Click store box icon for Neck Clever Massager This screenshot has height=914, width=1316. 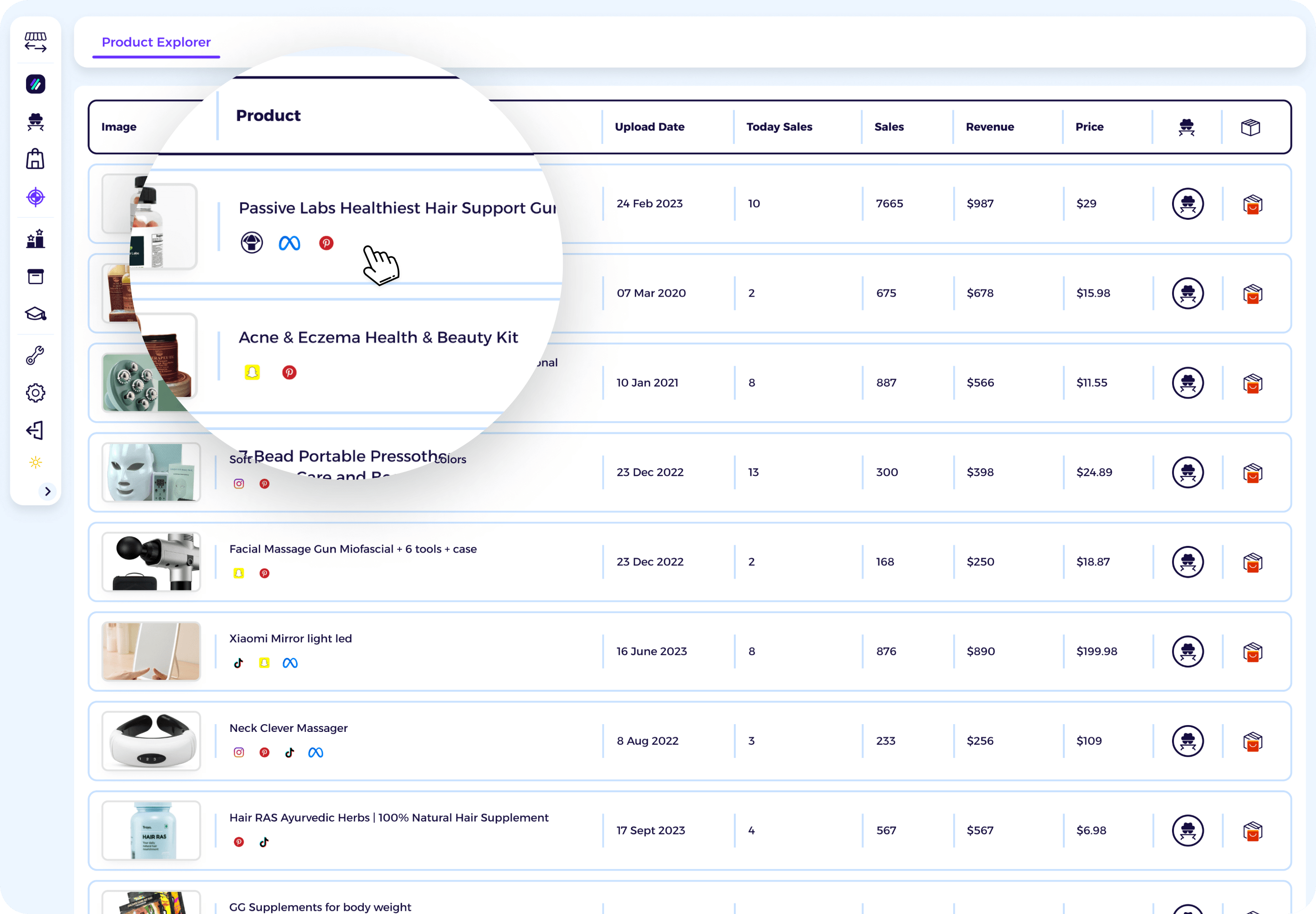pos(1252,742)
